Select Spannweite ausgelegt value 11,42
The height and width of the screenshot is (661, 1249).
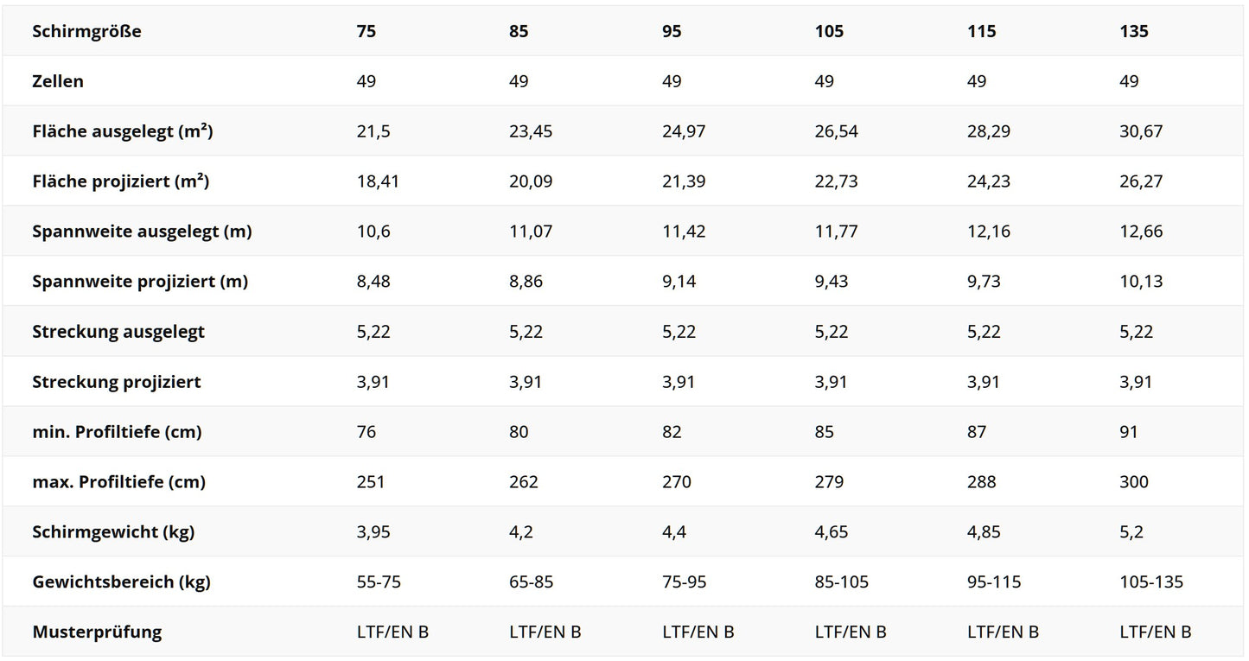click(x=684, y=232)
